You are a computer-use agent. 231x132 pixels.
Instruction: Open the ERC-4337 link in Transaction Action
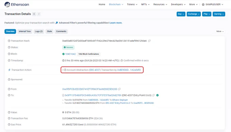tap(95, 70)
